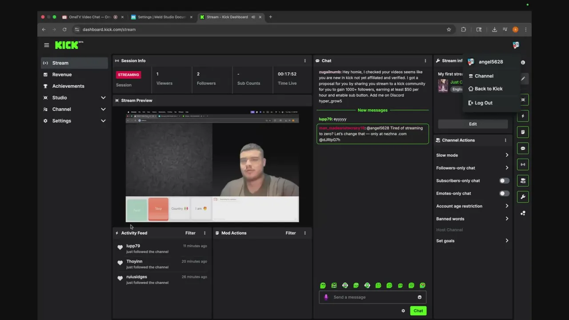
Task: Mute the Kick Dashboard tab audio icon
Action: point(253,17)
